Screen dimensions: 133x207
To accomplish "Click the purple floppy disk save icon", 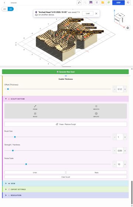I will pos(91,3).
